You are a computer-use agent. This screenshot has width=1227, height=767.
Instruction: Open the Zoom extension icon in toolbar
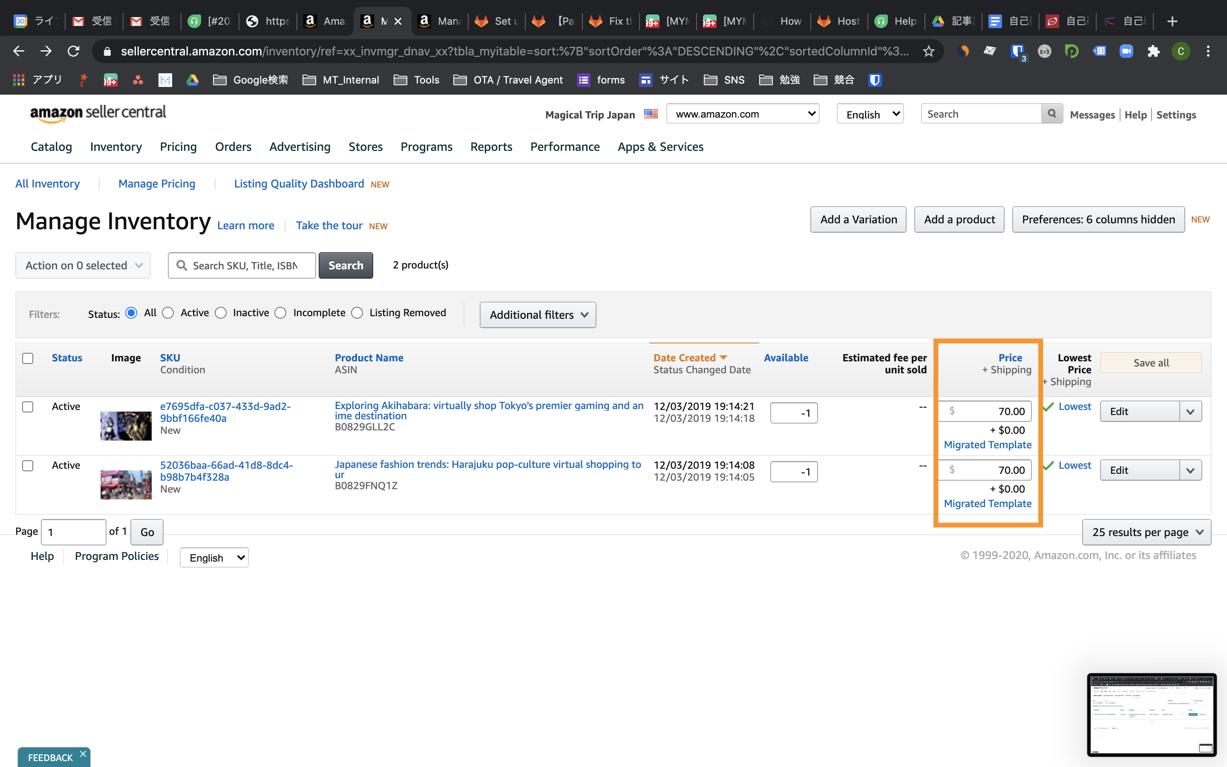[1126, 51]
